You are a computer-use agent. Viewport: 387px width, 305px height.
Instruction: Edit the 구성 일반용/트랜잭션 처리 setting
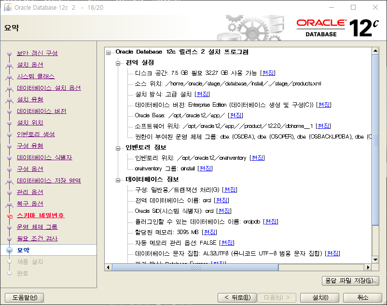pos(230,190)
